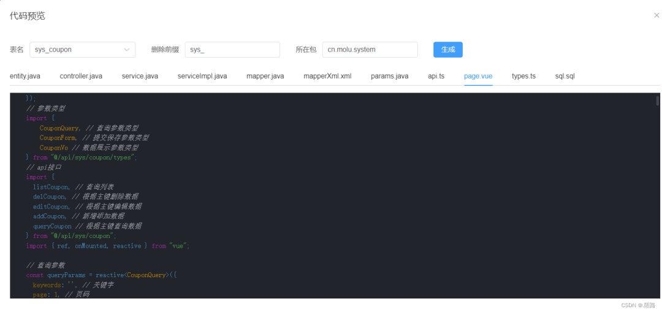Click the editCoupon code line
The height and width of the screenshot is (312, 662).
click(88, 207)
